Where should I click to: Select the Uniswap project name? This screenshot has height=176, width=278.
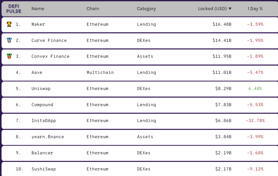click(x=41, y=89)
